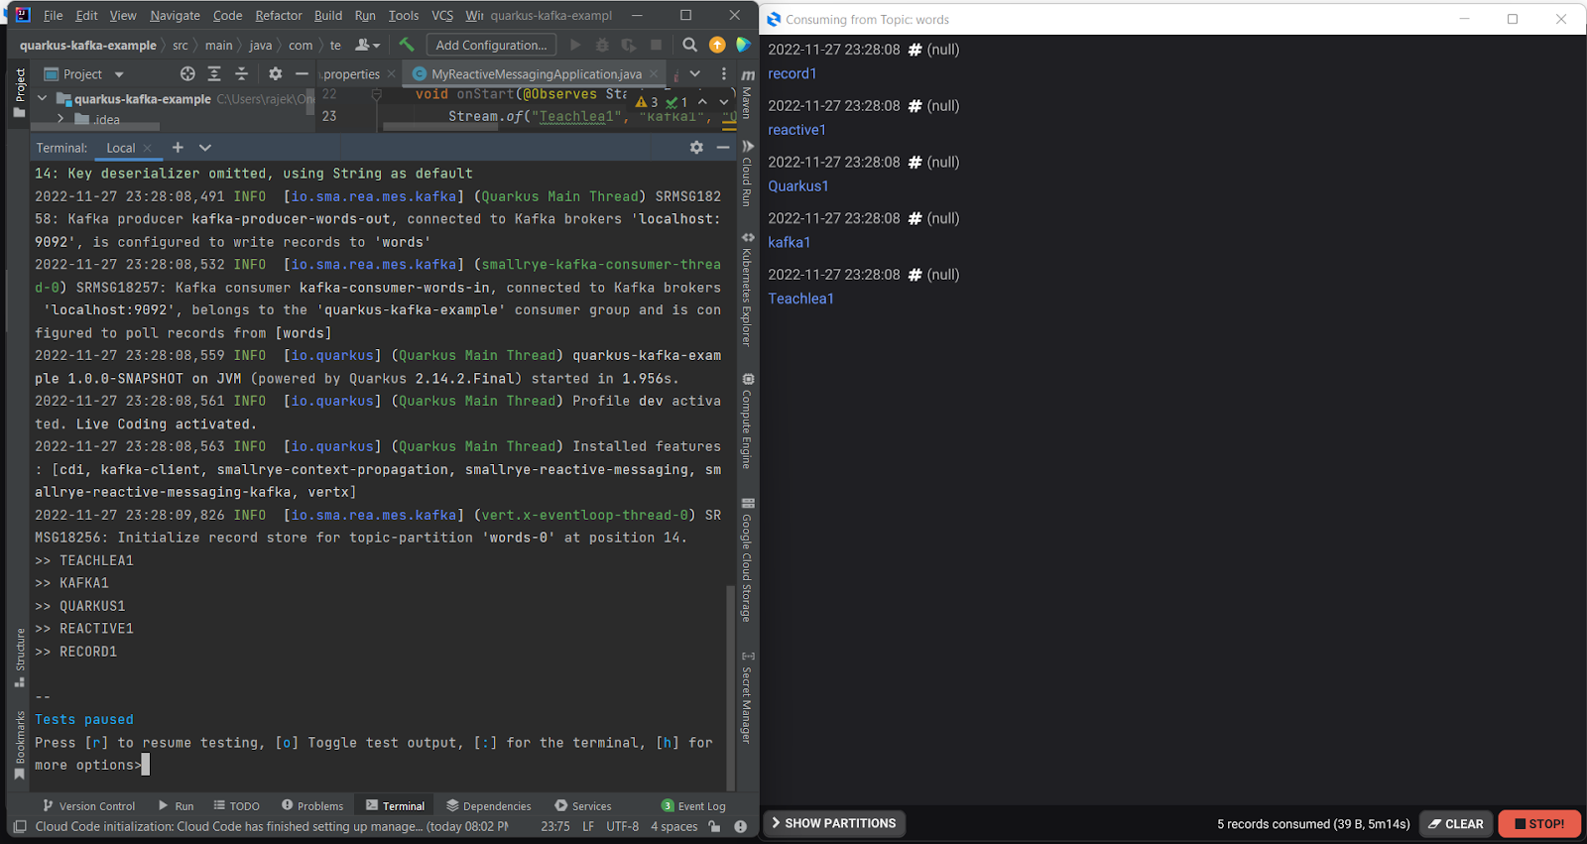The width and height of the screenshot is (1587, 844).
Task: Open the Structure side tool window
Action: [x=20, y=657]
